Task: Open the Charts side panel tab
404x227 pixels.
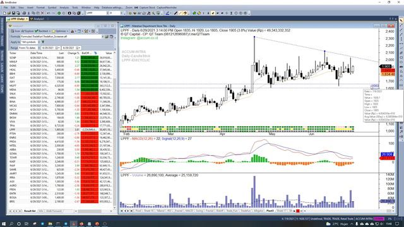Action: click(x=2, y=89)
